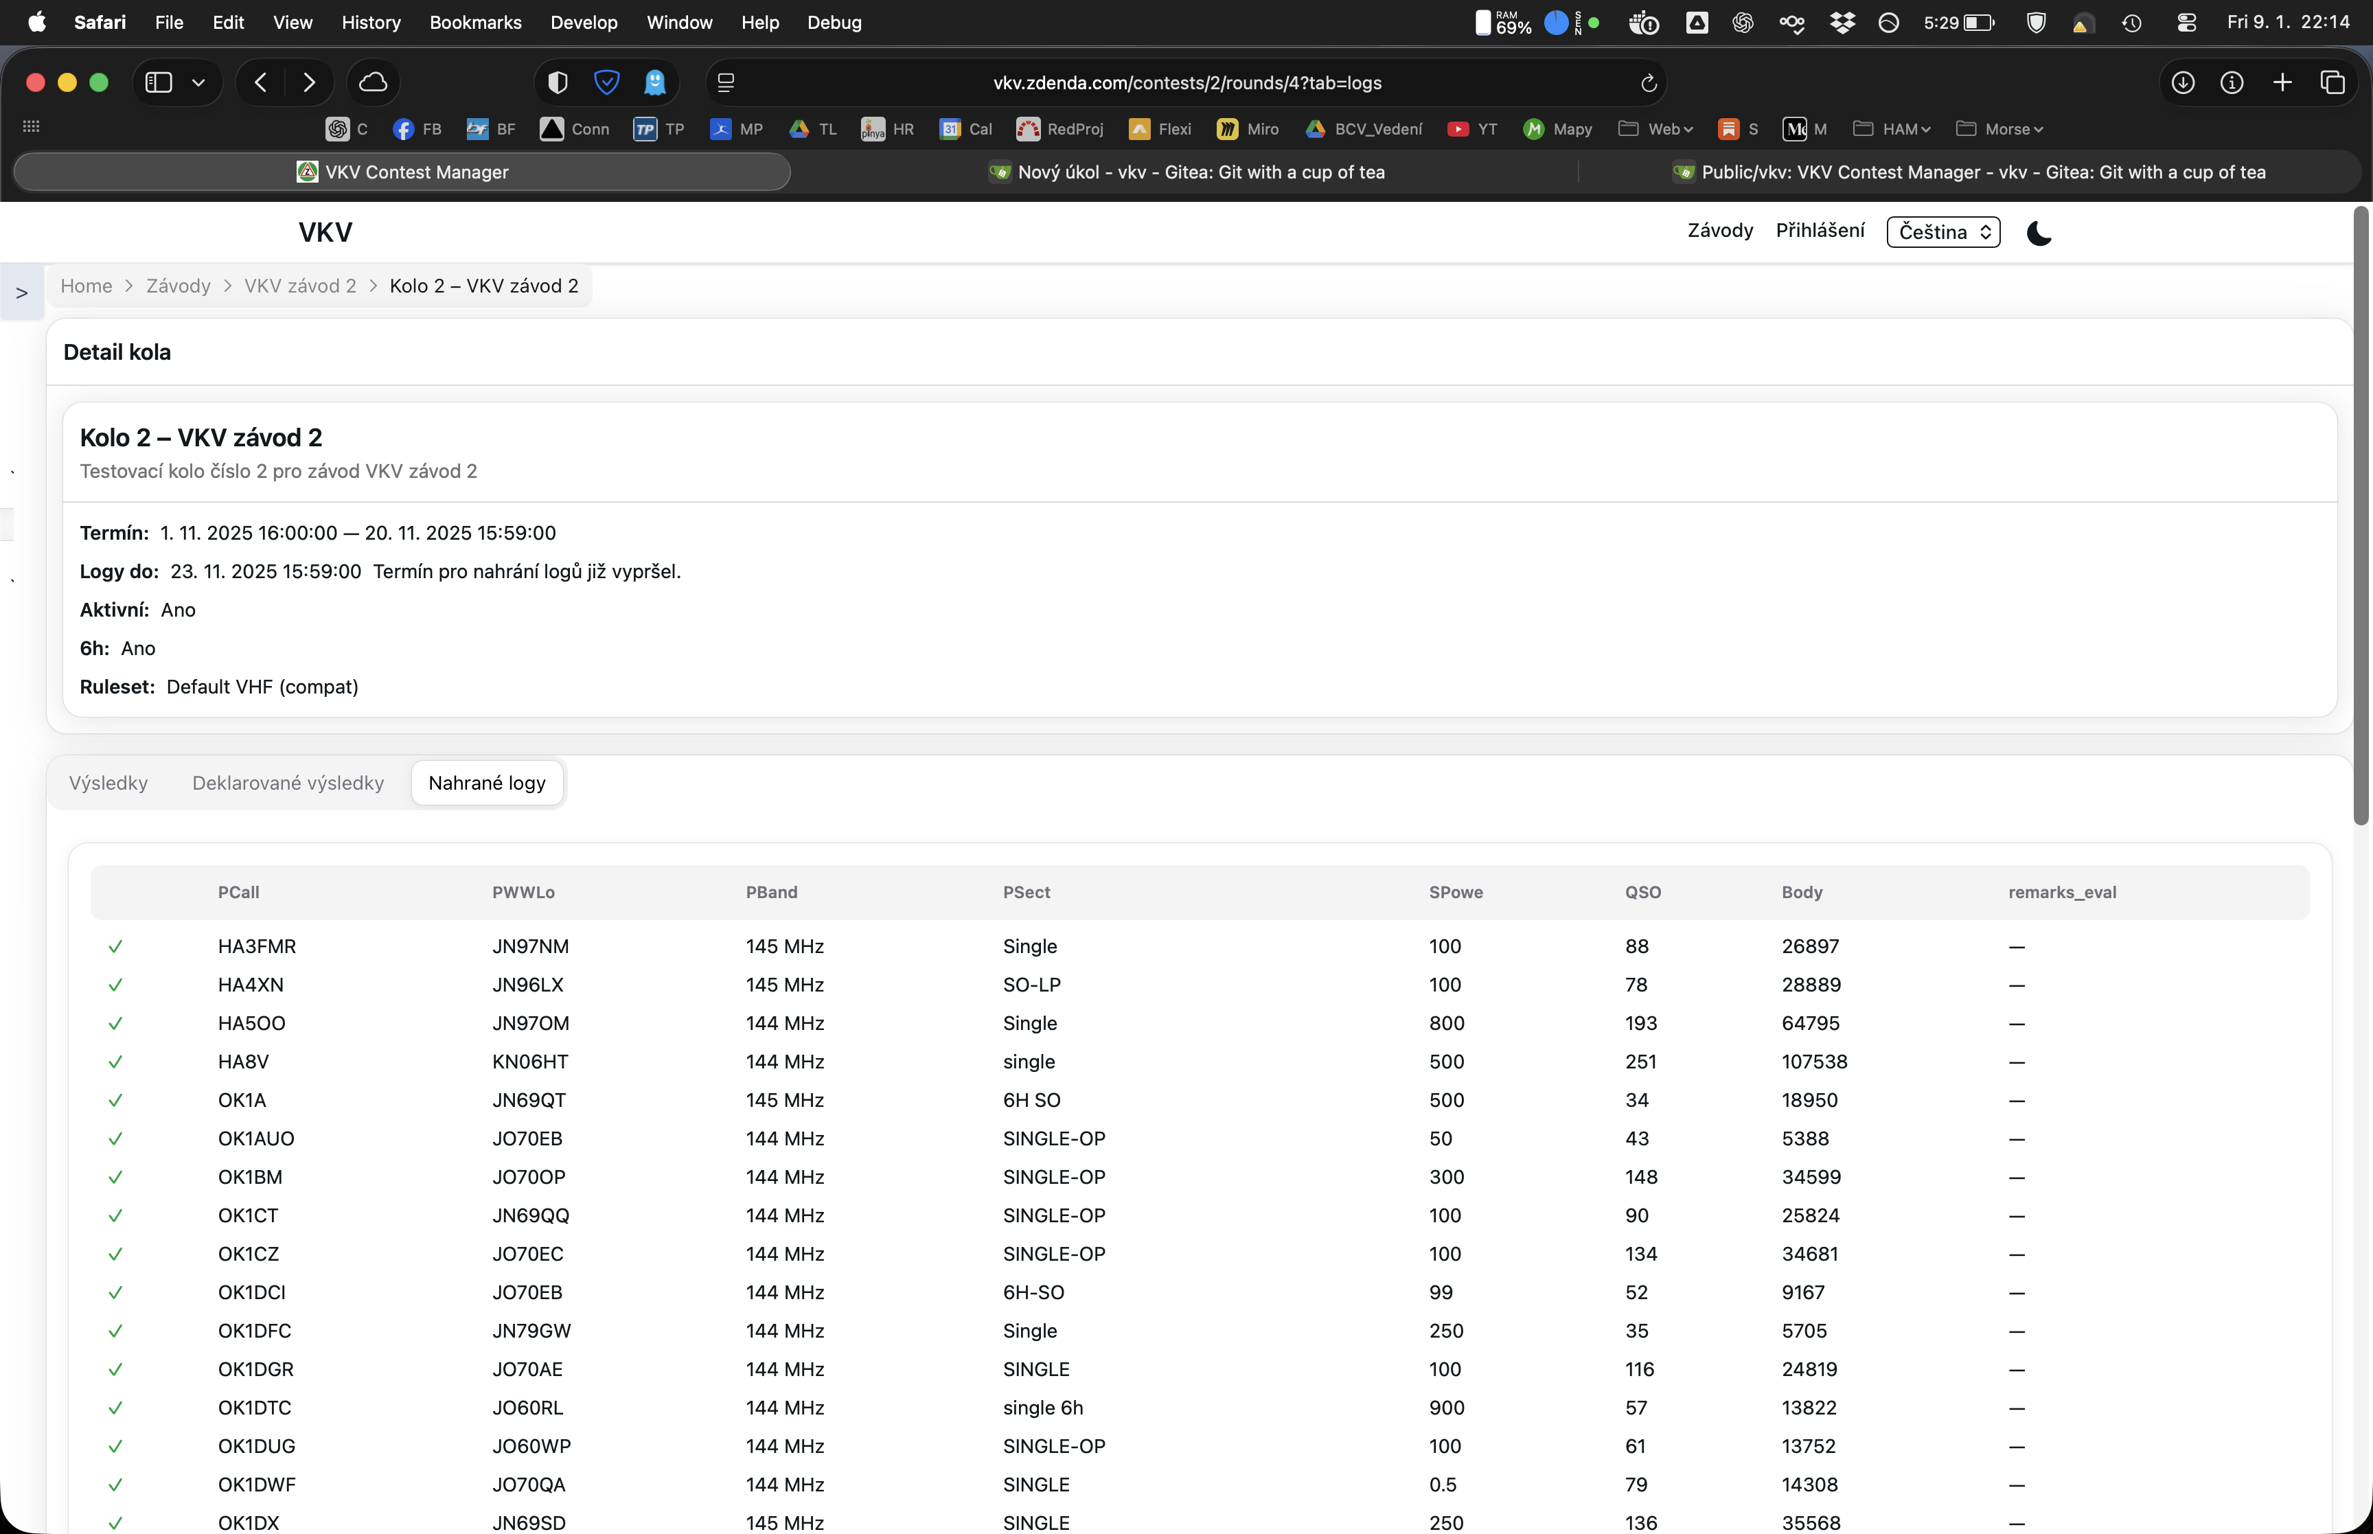Click the Safari sidebar toggle icon
2373x1534 pixels.
(159, 82)
